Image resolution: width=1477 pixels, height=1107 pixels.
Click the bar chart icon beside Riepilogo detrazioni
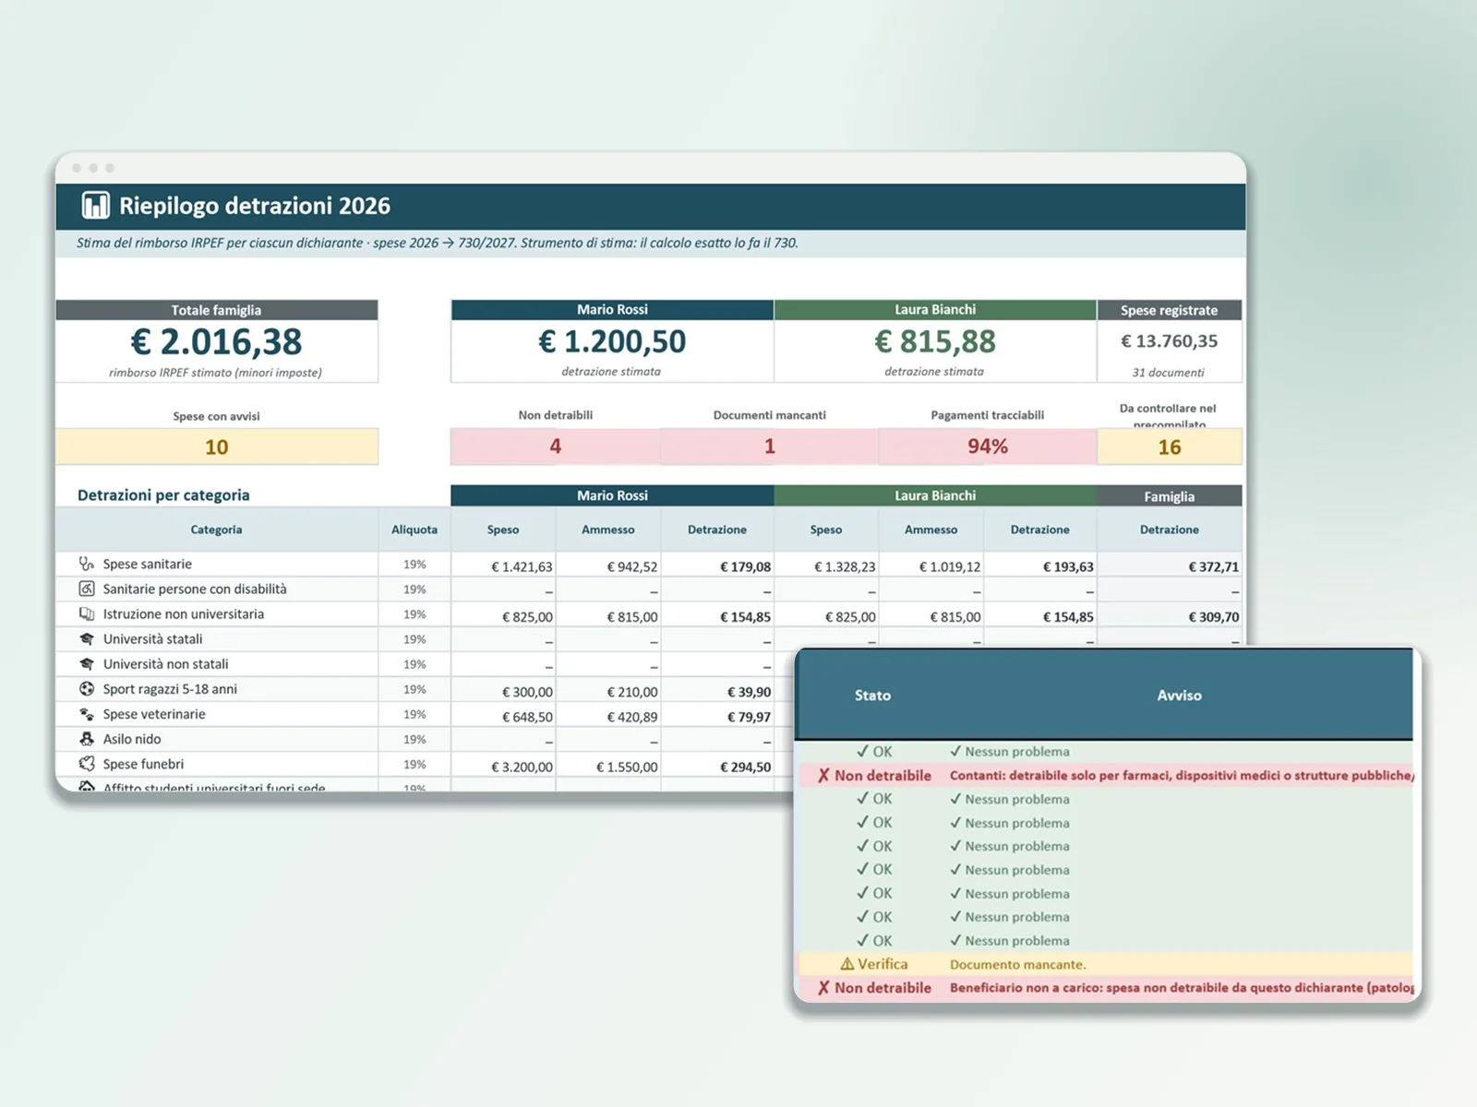95,205
